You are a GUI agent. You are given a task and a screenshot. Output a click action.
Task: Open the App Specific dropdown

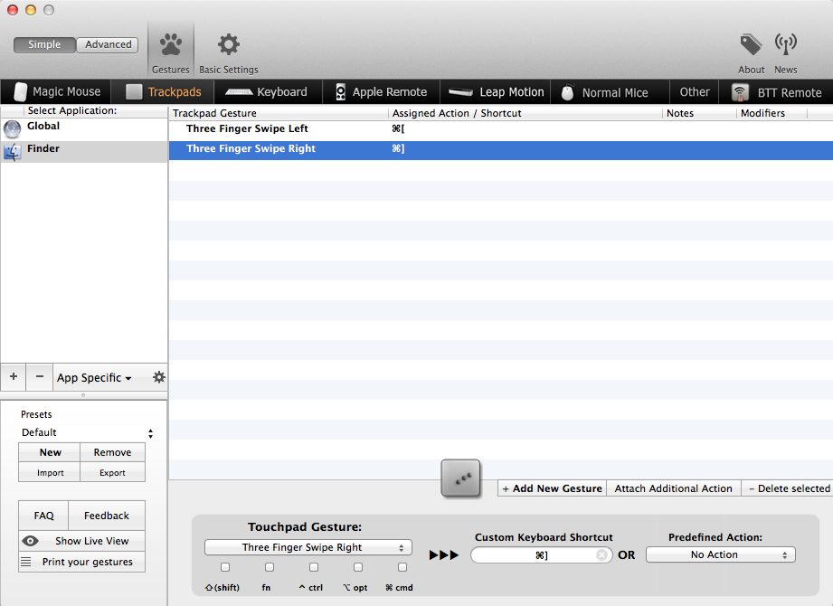[x=94, y=378]
